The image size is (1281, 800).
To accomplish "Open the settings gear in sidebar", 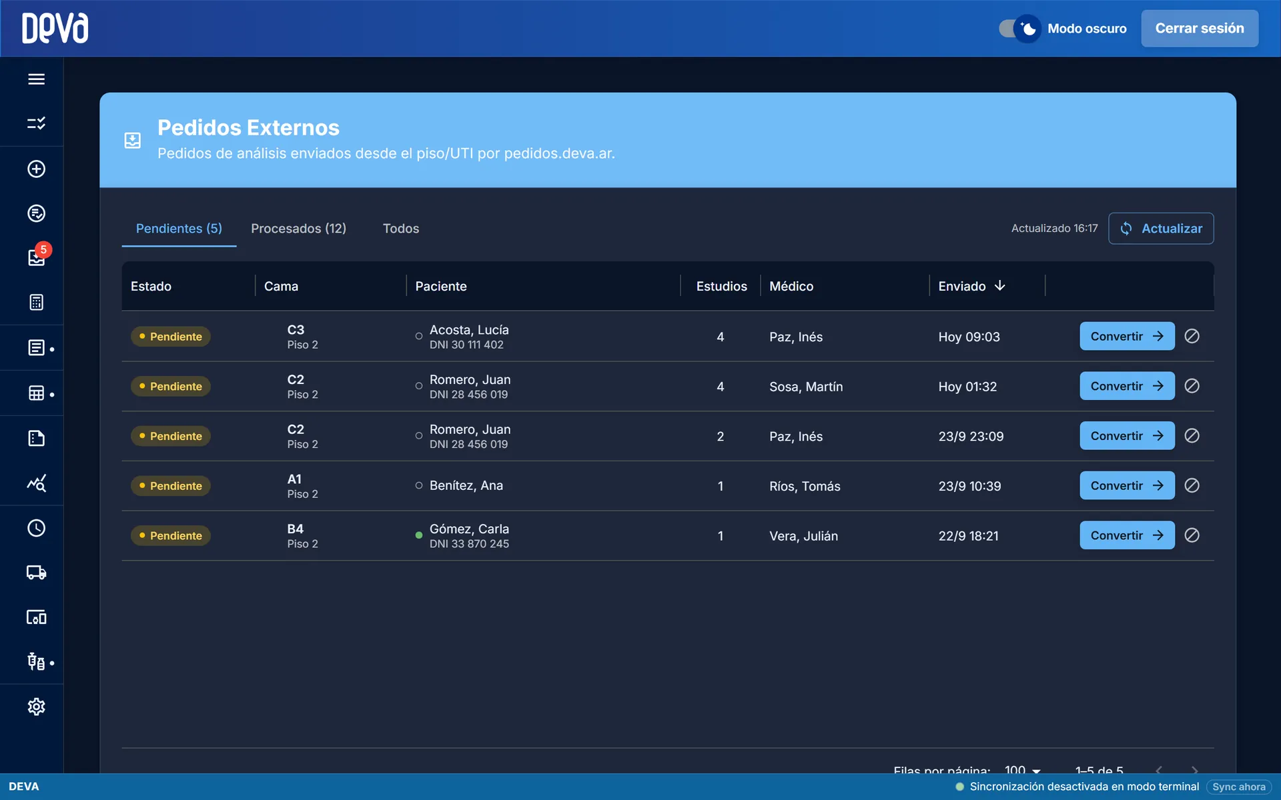I will 36,707.
